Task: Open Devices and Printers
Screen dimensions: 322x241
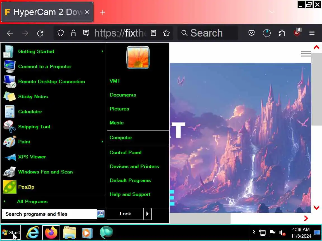Action: pos(134,166)
